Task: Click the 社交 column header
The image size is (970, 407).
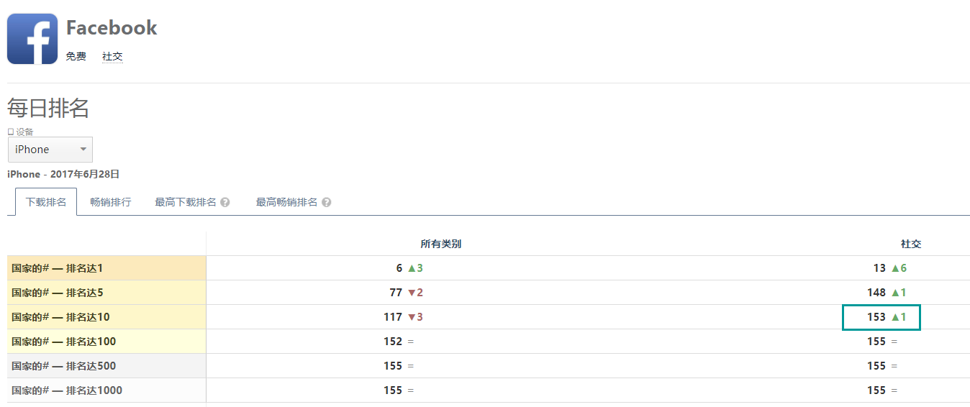Action: pyautogui.click(x=911, y=244)
